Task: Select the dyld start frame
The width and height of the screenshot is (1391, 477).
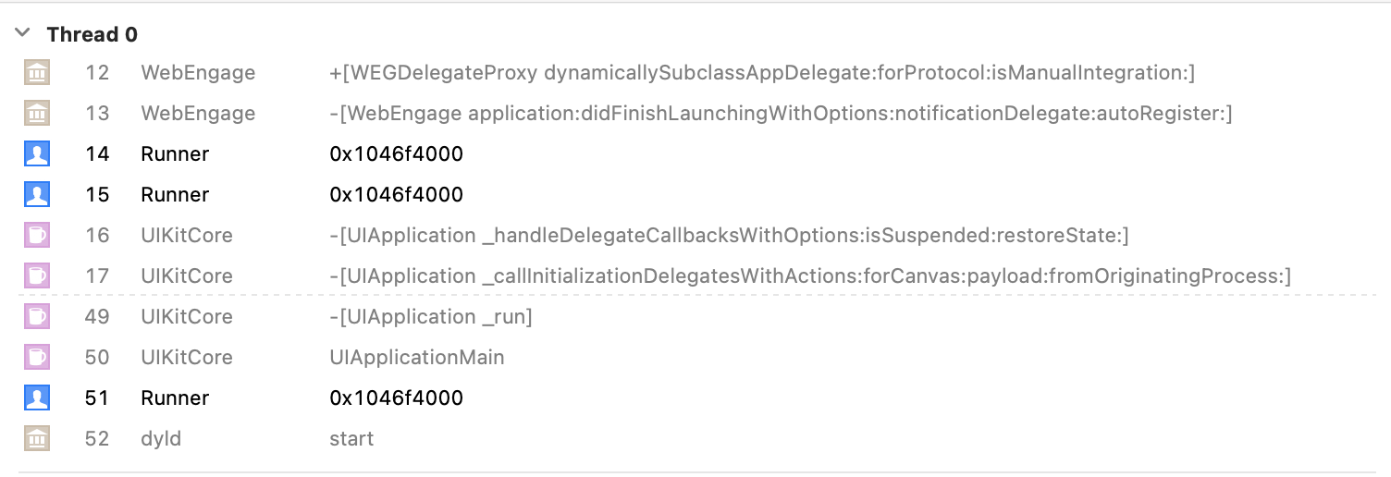Action: (x=696, y=438)
